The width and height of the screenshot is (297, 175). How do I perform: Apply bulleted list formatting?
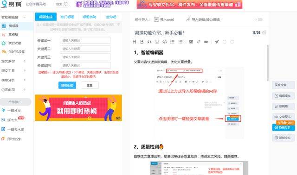coord(181,42)
